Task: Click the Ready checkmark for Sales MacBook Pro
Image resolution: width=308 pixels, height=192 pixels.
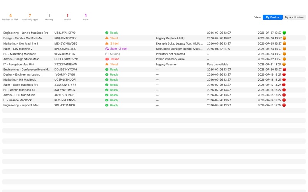Action: [x=107, y=85]
